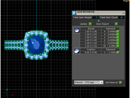Click the Total Gem Count value 49
The height and width of the screenshot is (98, 130).
121,17
